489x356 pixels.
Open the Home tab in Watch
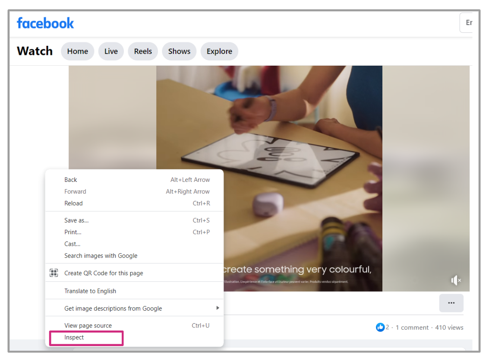78,51
